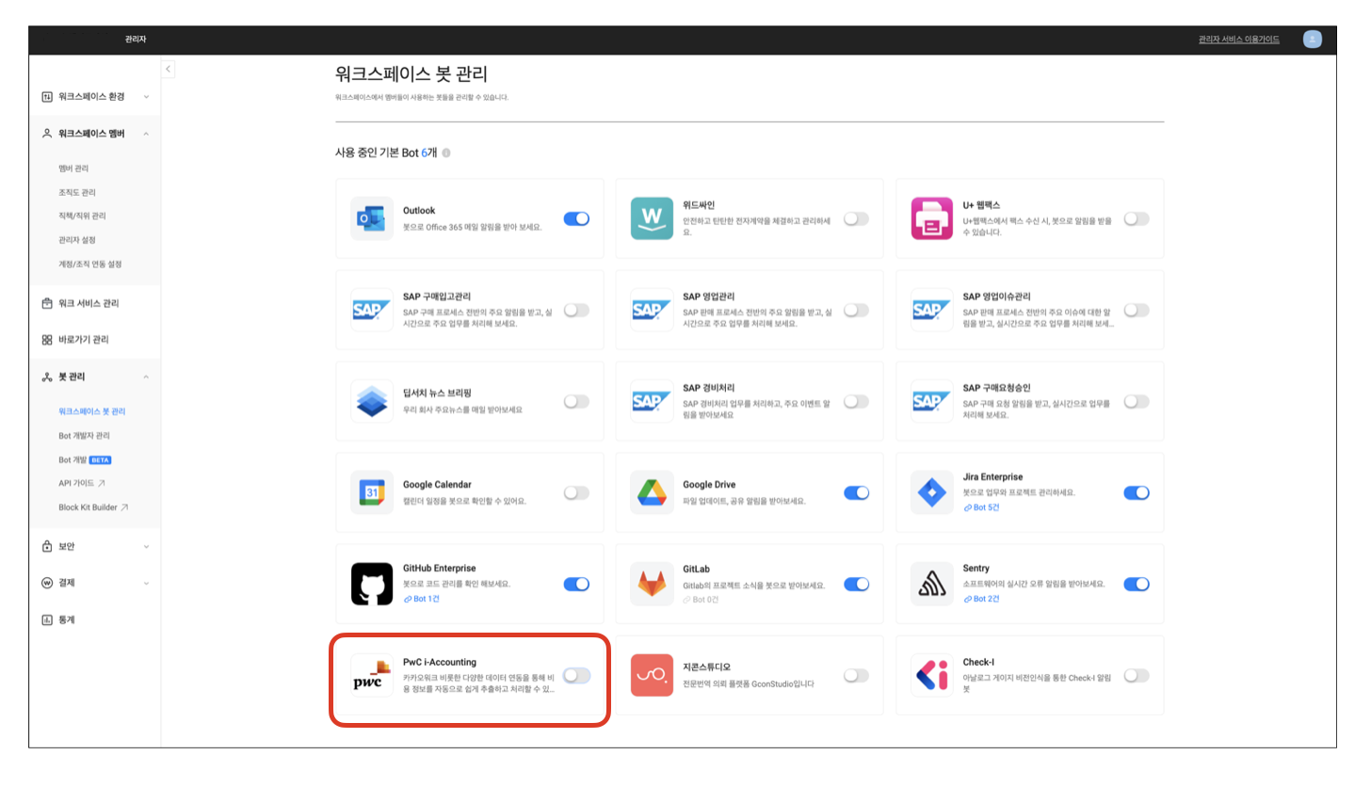Open the Block Kit Builder link

[93, 507]
